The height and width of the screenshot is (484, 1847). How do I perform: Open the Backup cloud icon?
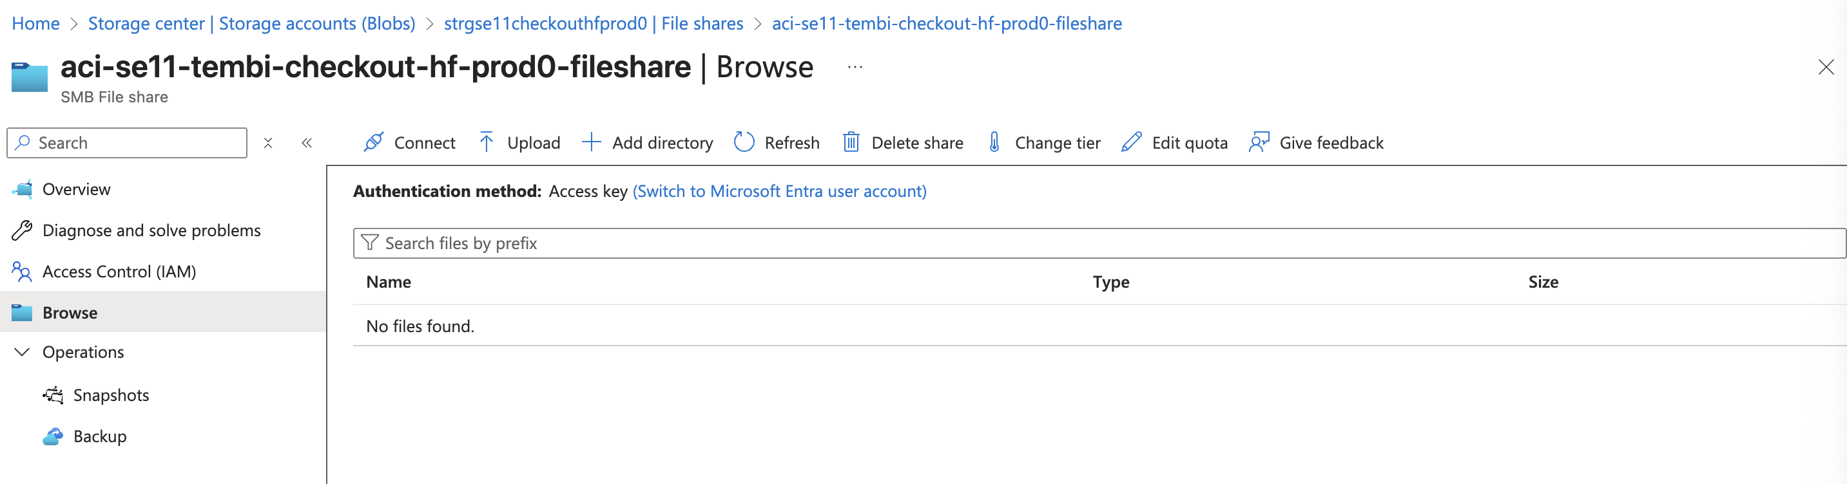[53, 436]
